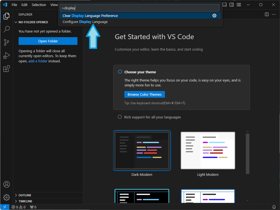
Task: Click the Get Started with VS Code heading
Action: [154, 37]
